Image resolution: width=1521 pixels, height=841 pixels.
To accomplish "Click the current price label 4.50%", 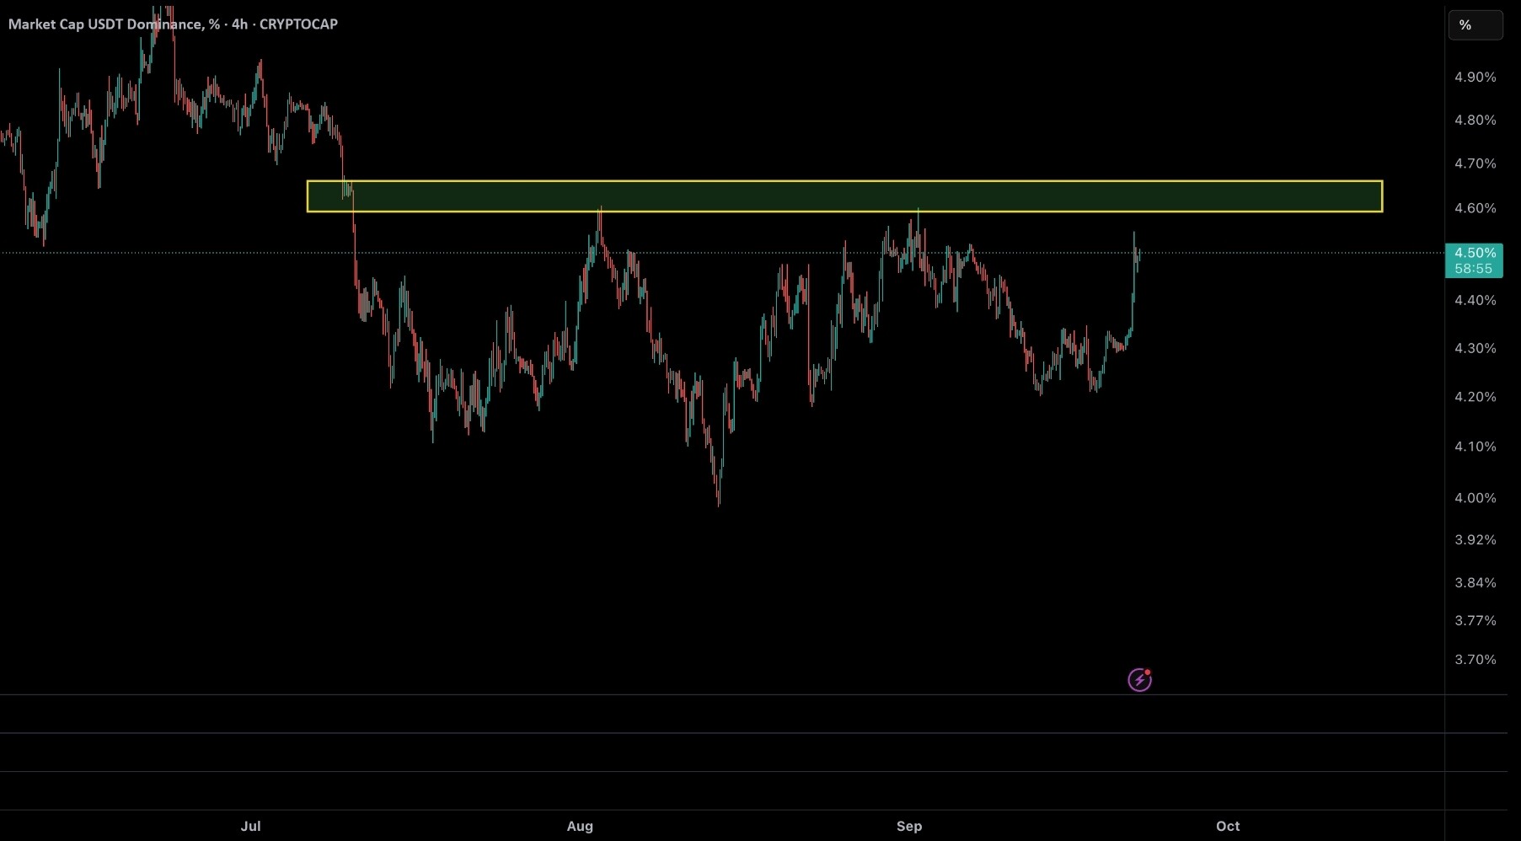I will click(x=1475, y=253).
